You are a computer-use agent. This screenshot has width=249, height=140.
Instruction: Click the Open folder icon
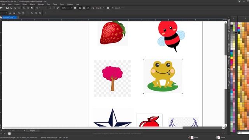2,8
